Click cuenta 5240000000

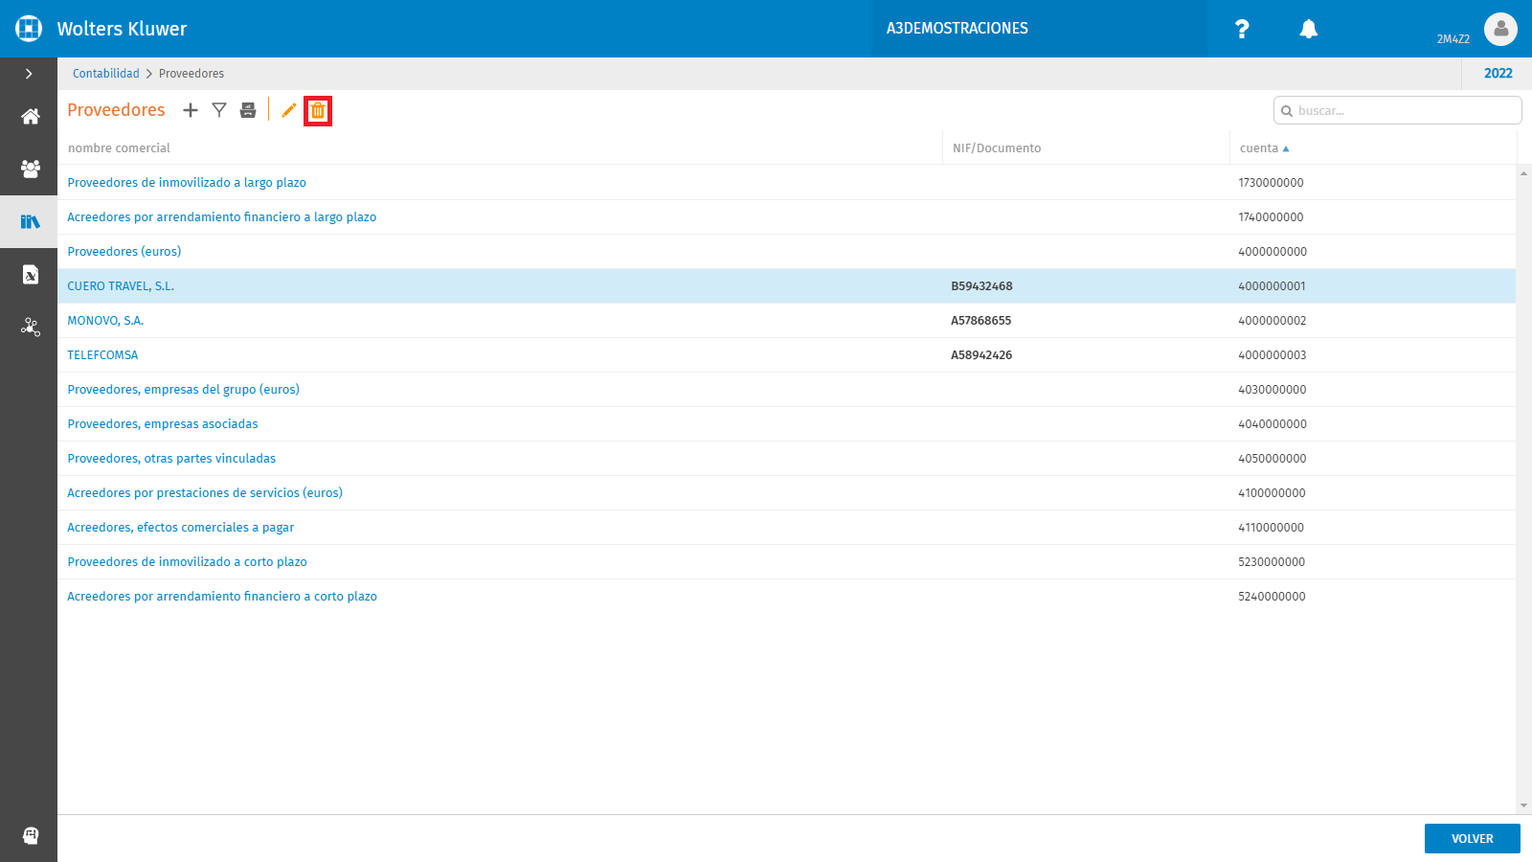[1272, 597]
